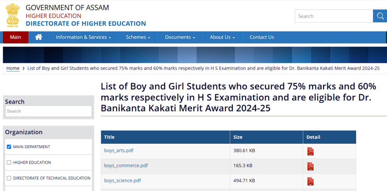The width and height of the screenshot is (387, 191).
Task: Follow the Home breadcrumb link
Action: pos(13,68)
